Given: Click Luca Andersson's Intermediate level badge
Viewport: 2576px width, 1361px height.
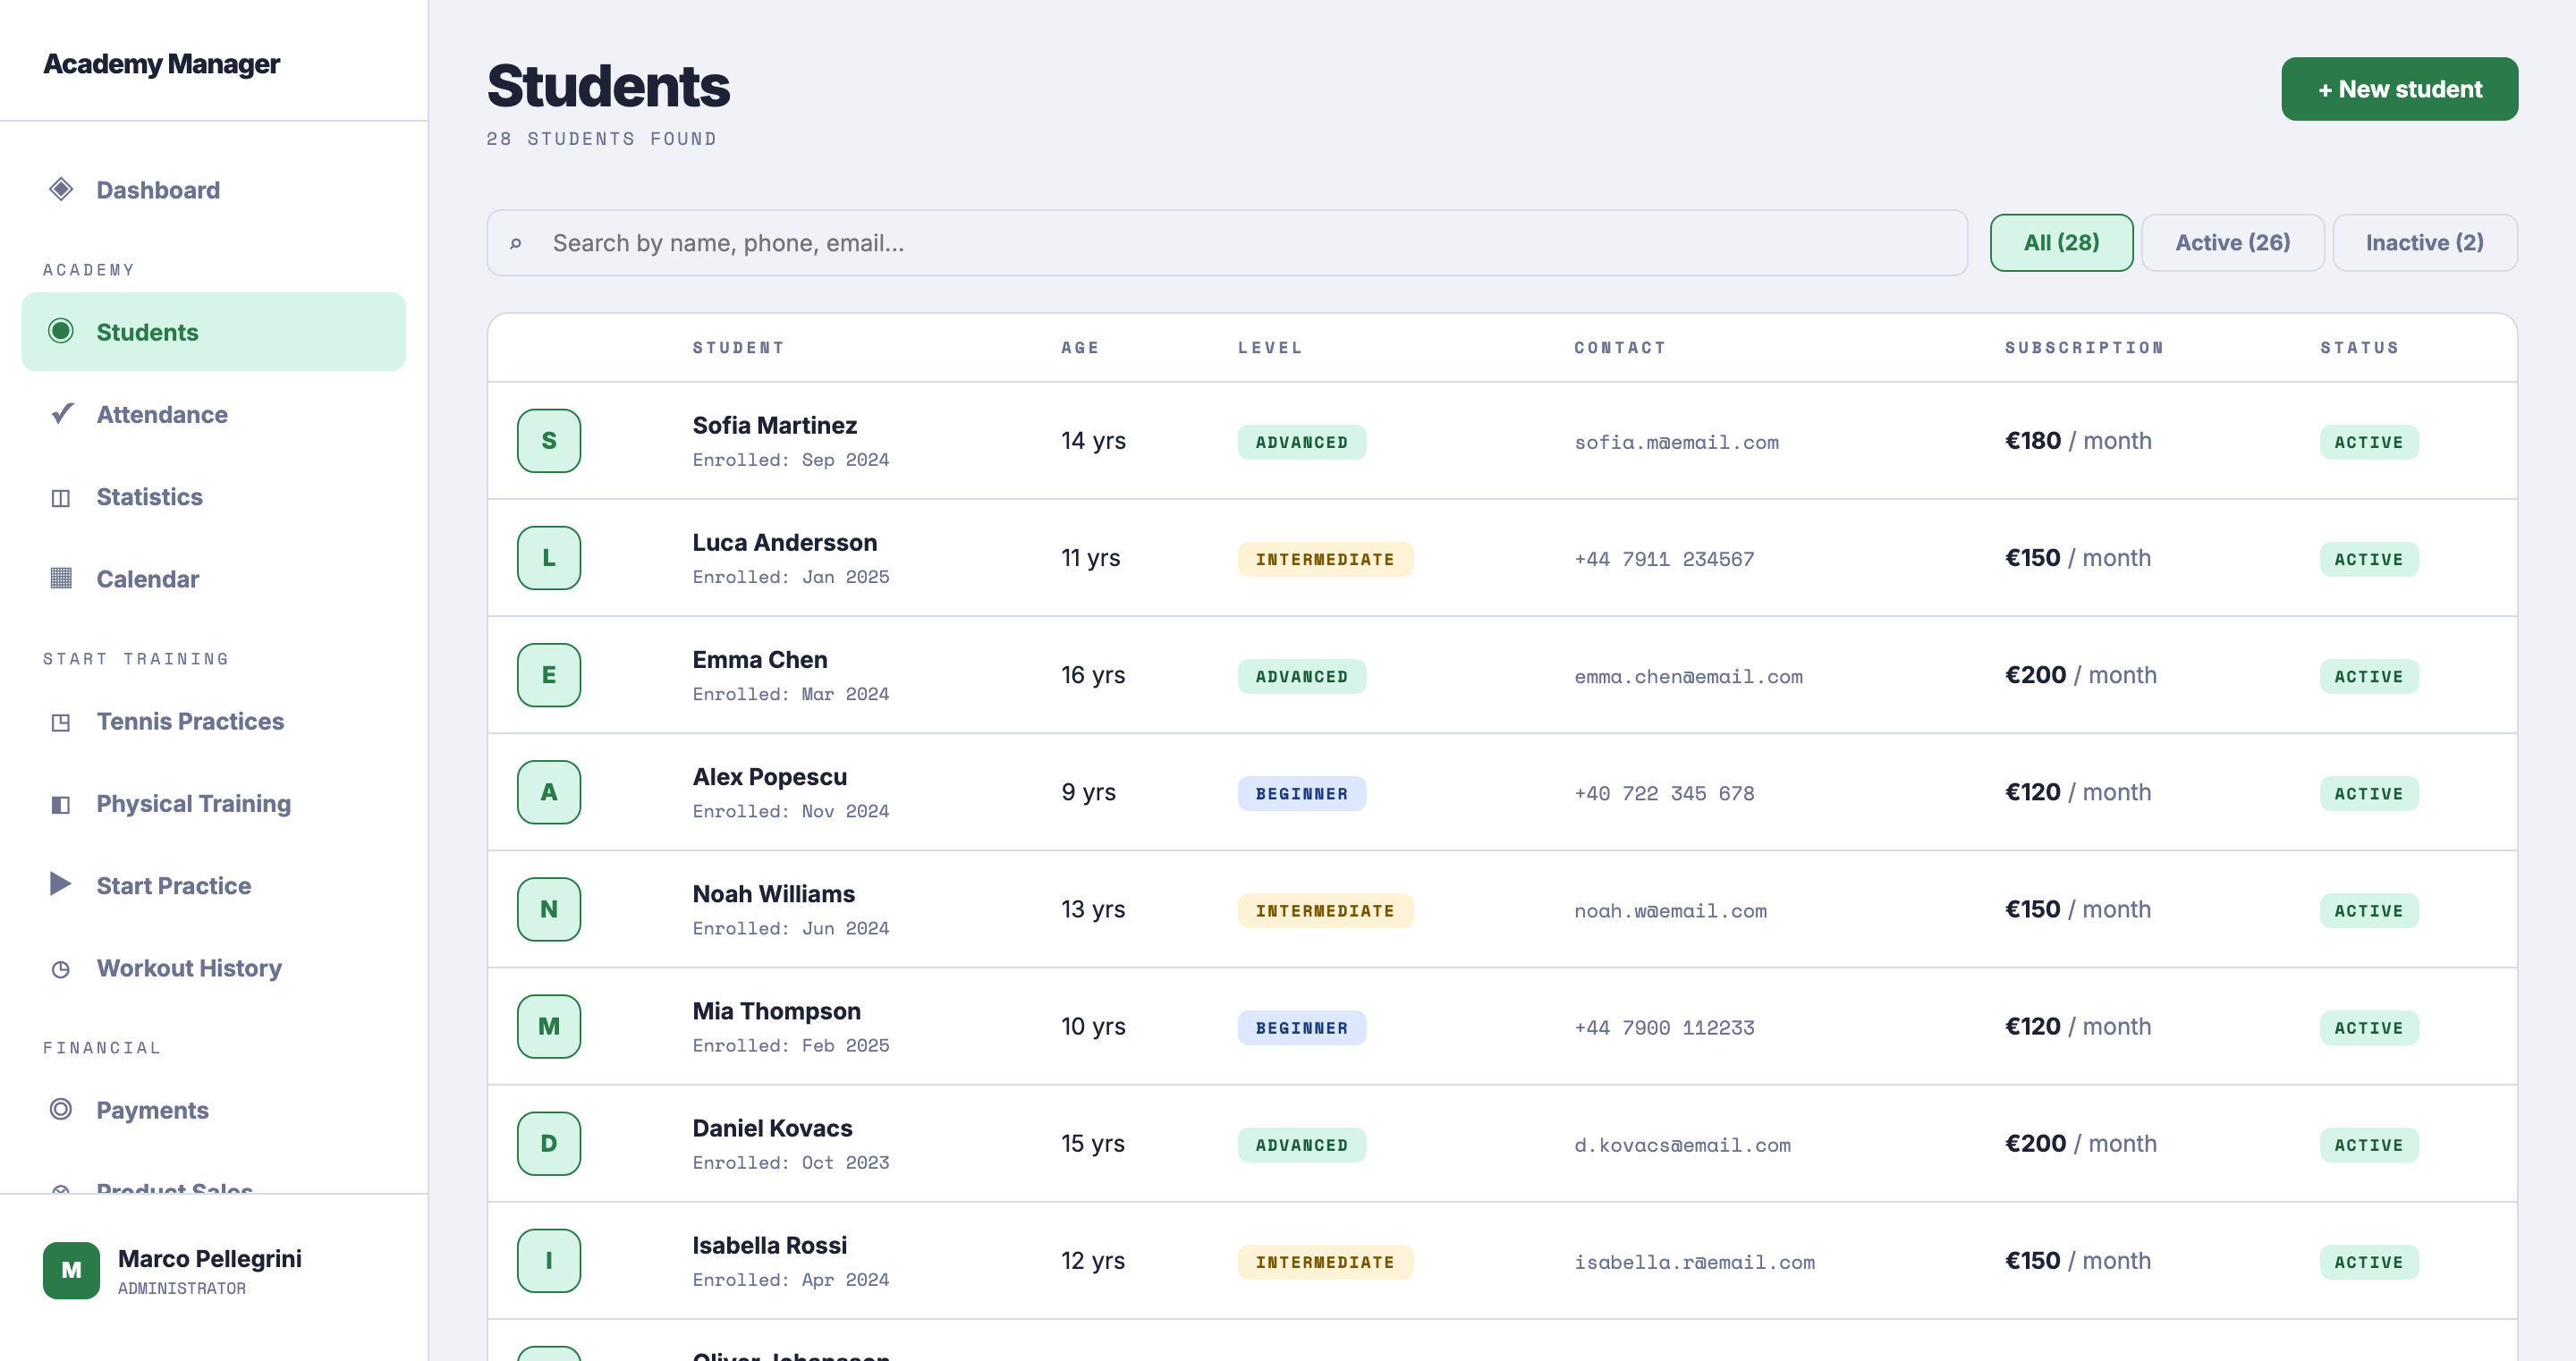Looking at the screenshot, I should coord(1324,560).
